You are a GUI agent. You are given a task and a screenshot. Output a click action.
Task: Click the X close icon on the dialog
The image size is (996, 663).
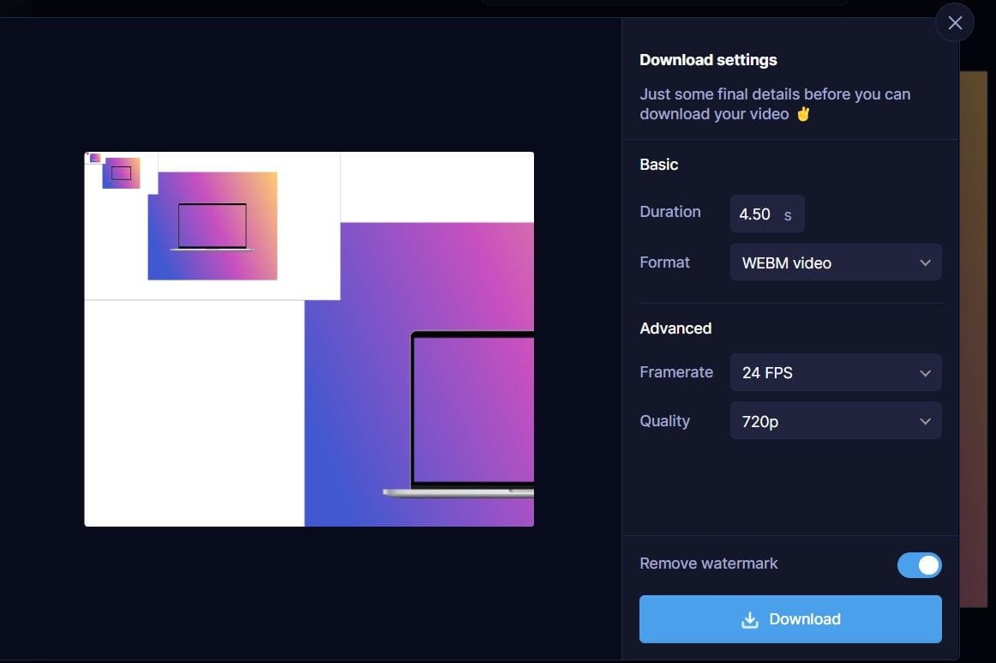[955, 22]
